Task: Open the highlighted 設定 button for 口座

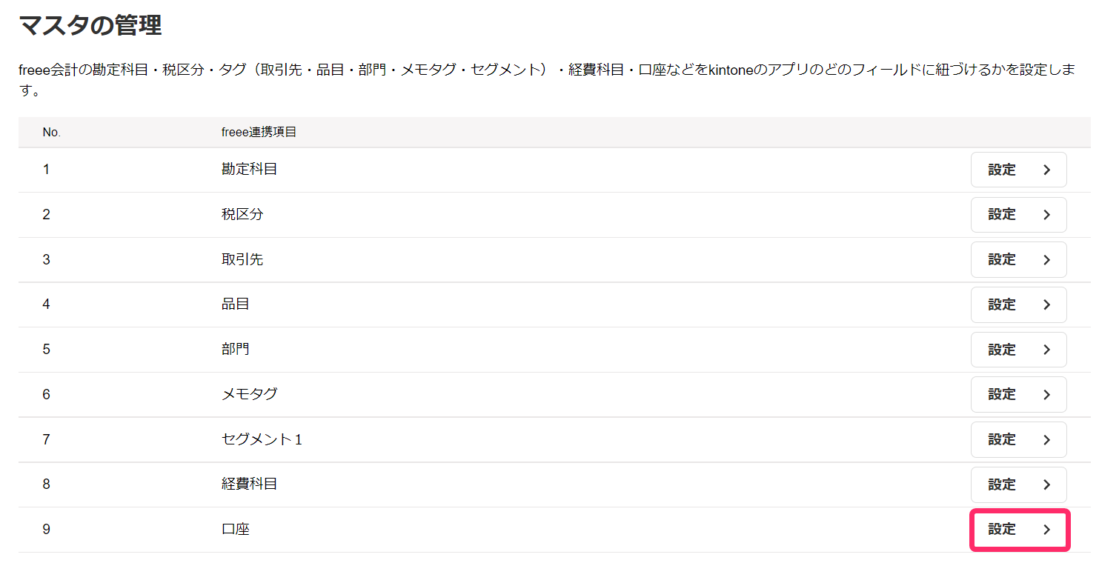Action: pos(1018,530)
